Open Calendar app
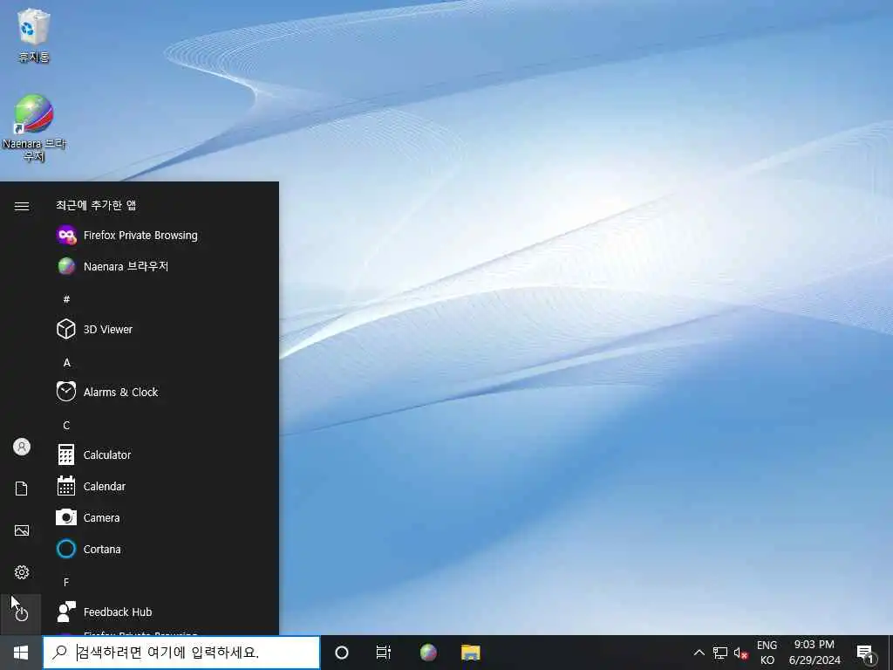893x670 pixels. pyautogui.click(x=167, y=486)
